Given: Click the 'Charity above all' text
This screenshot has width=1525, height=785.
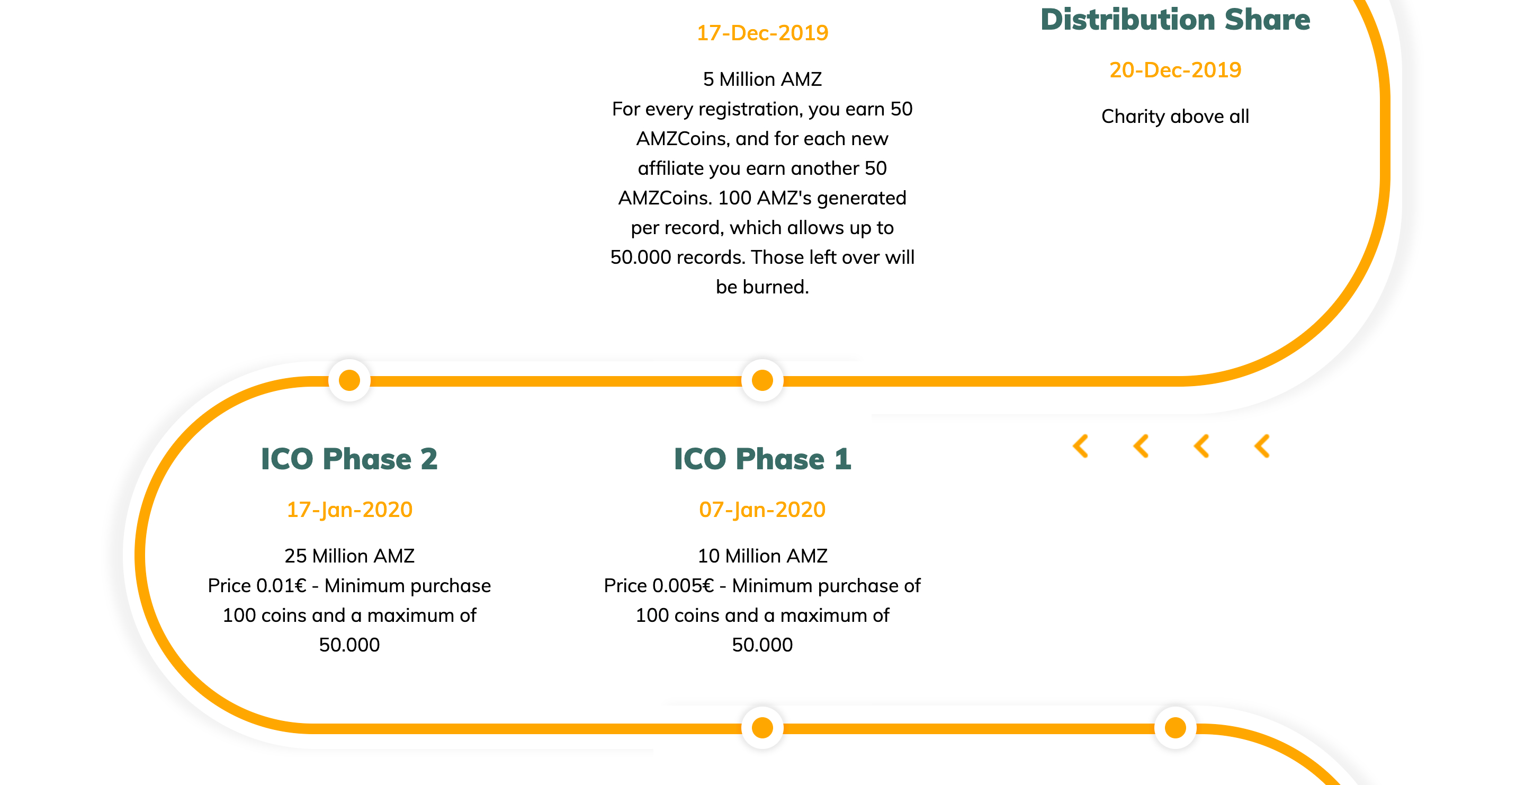Looking at the screenshot, I should click(1176, 117).
